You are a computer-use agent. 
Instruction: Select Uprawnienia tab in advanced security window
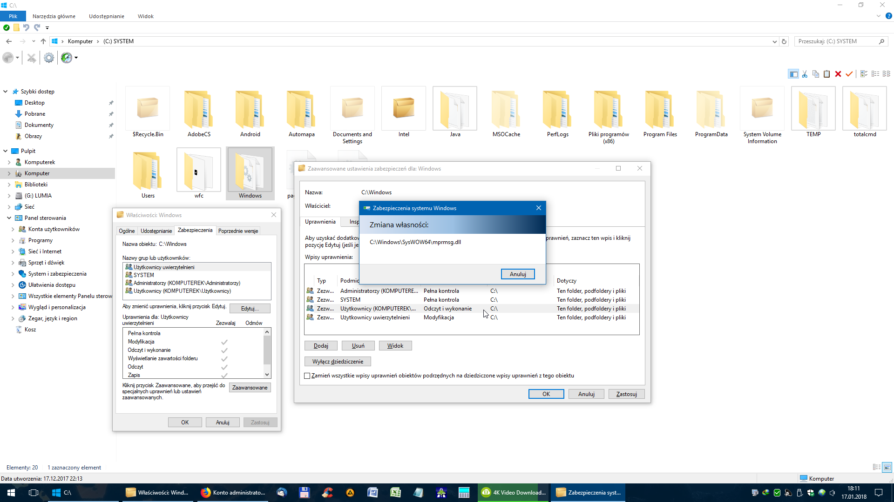pos(320,222)
